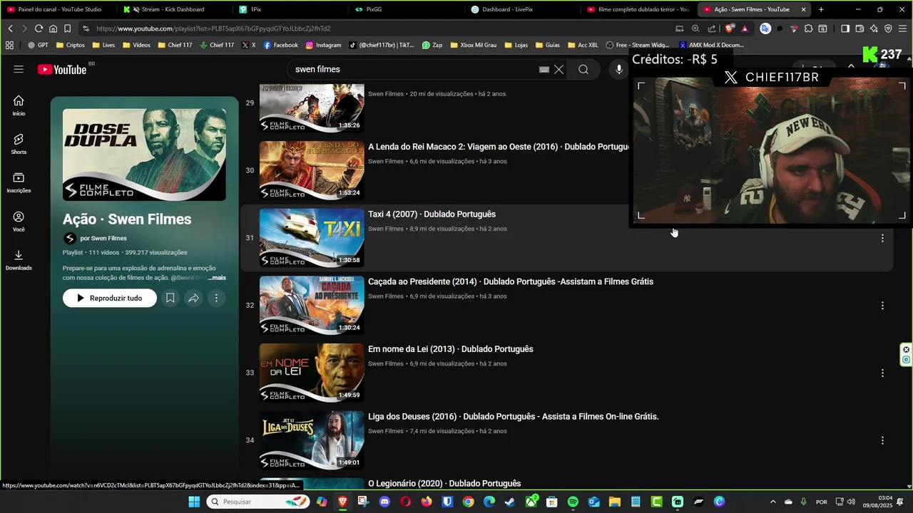Screen dimensions: 913x513
Task: Switch to the Painel do canal YouTube Studio tab
Action: [x=58, y=9]
